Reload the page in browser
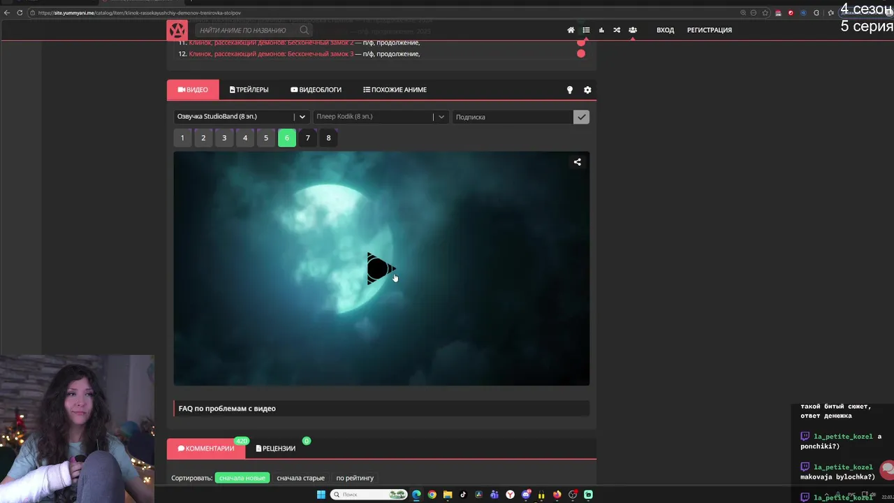This screenshot has width=894, height=503. tap(20, 13)
